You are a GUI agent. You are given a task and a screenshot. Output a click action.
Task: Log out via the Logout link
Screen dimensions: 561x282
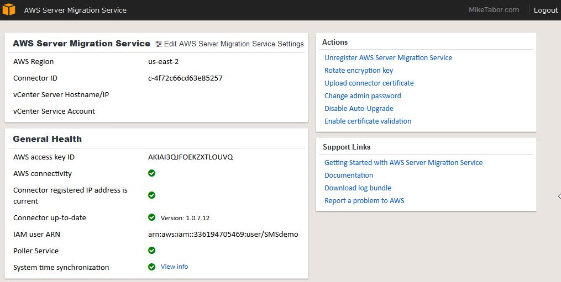tap(546, 10)
